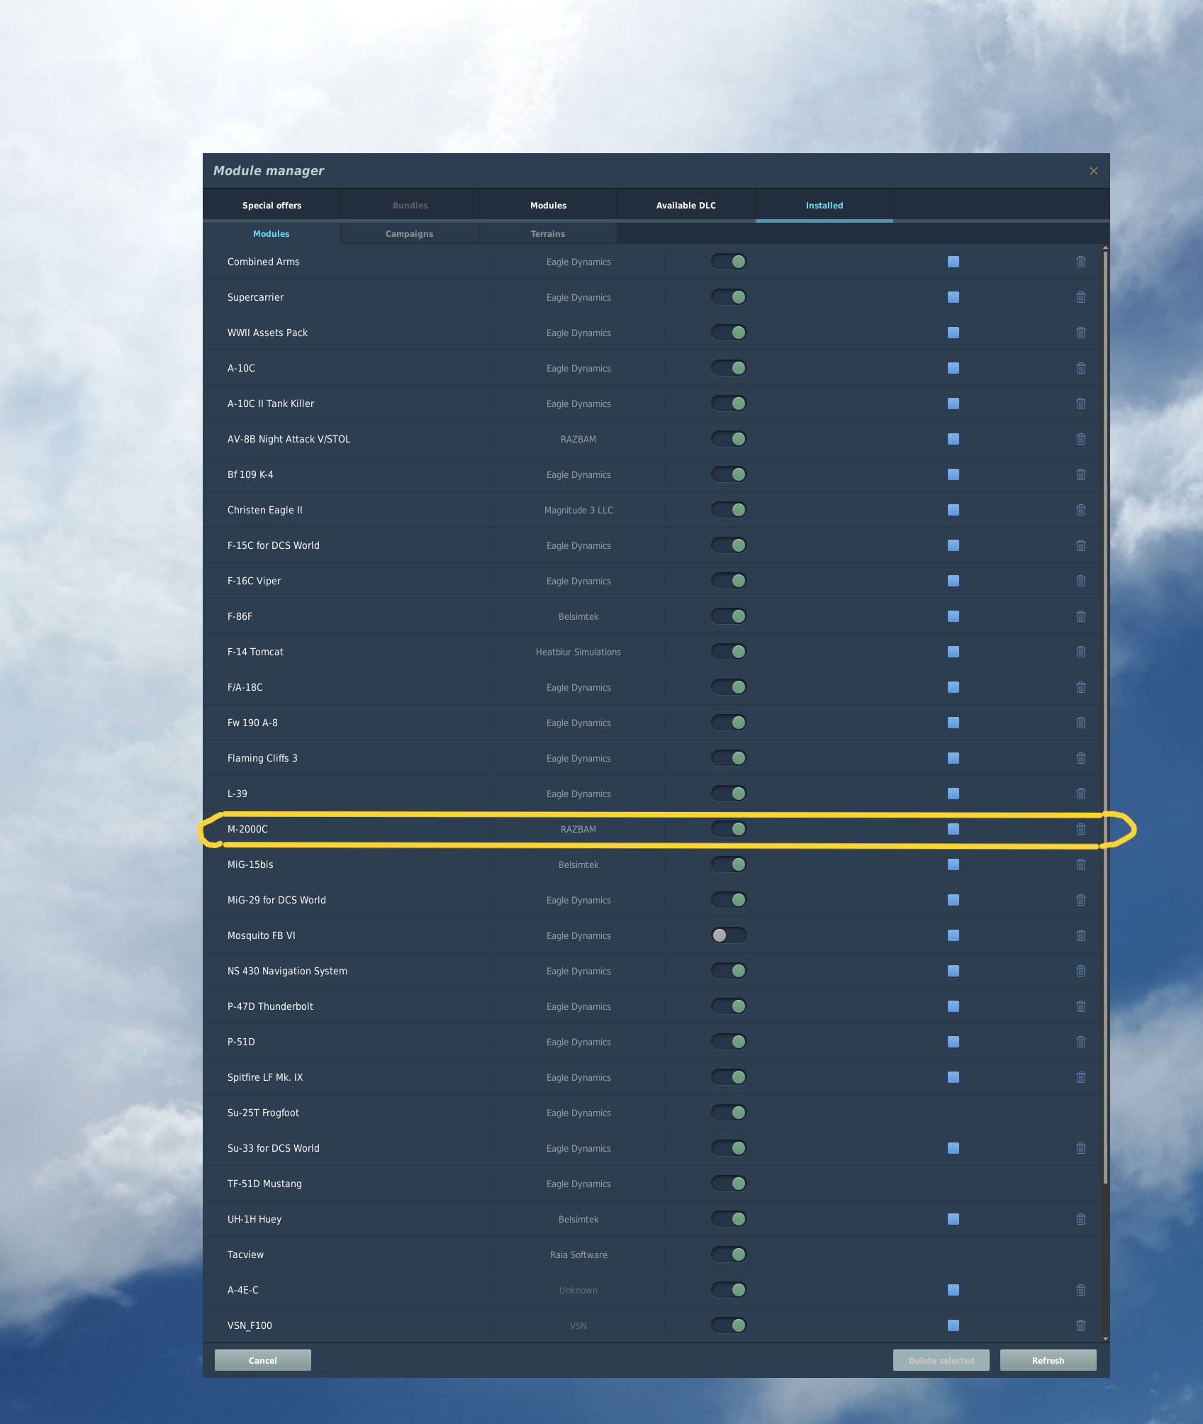
Task: Select the Installed tab
Action: [x=824, y=206]
